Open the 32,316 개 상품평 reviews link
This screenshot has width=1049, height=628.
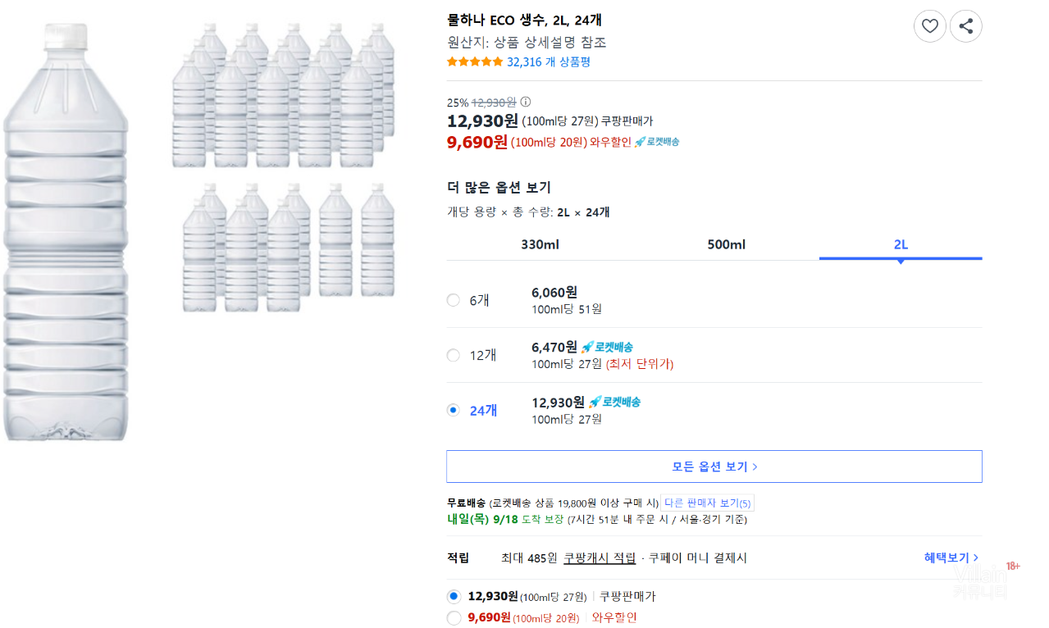(548, 61)
